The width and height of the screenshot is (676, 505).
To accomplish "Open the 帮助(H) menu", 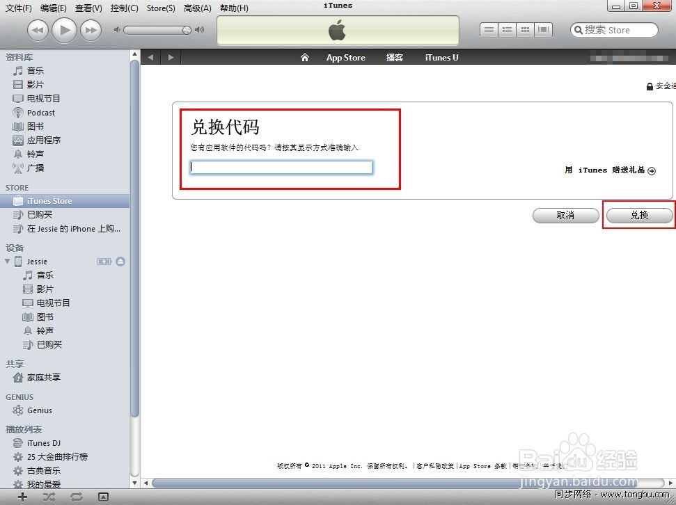I will click(x=234, y=8).
